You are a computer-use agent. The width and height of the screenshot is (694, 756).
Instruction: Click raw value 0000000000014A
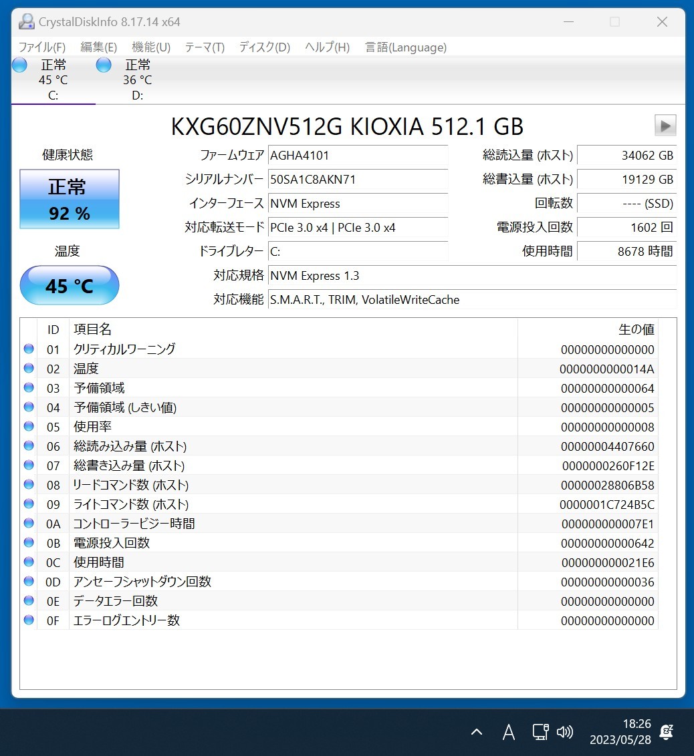pos(606,369)
